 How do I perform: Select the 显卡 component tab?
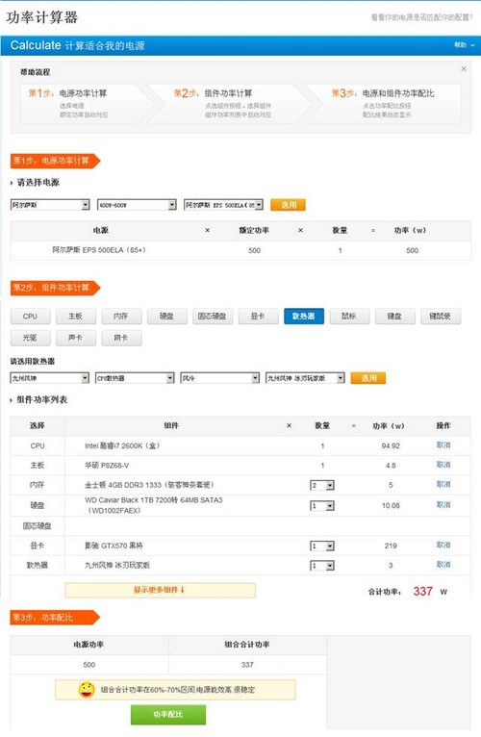pos(258,317)
